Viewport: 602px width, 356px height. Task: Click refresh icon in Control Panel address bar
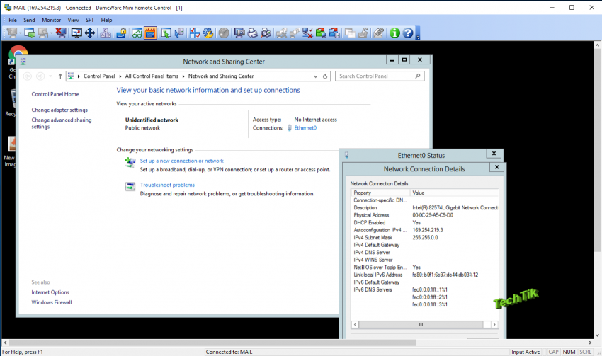(x=325, y=76)
